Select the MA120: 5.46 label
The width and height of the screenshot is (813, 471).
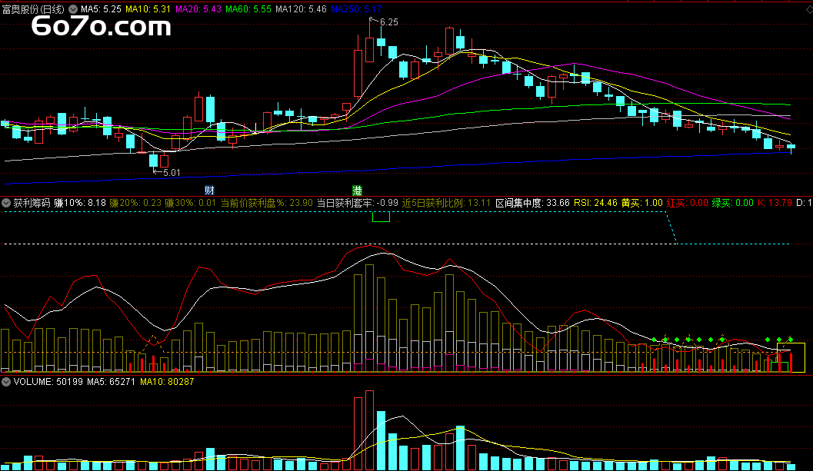coord(301,9)
